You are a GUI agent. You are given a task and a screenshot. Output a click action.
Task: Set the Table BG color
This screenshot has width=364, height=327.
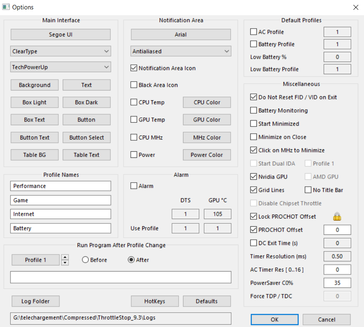pos(35,155)
